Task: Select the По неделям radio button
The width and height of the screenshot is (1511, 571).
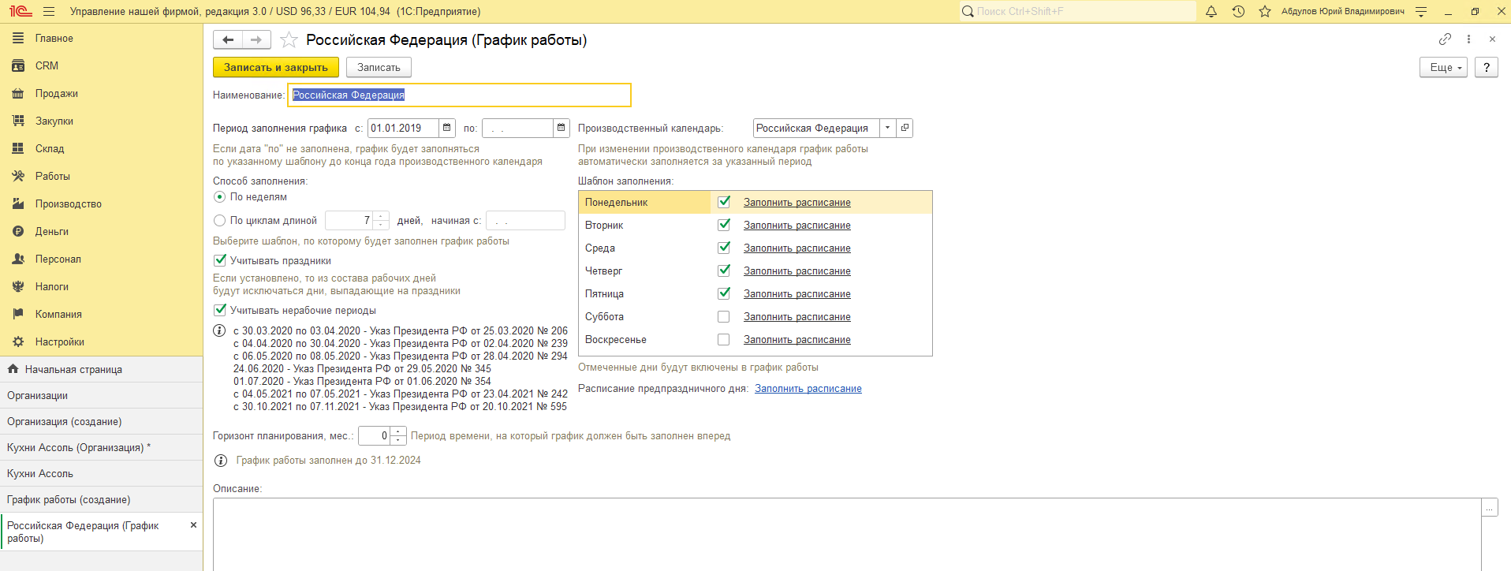Action: pyautogui.click(x=220, y=196)
